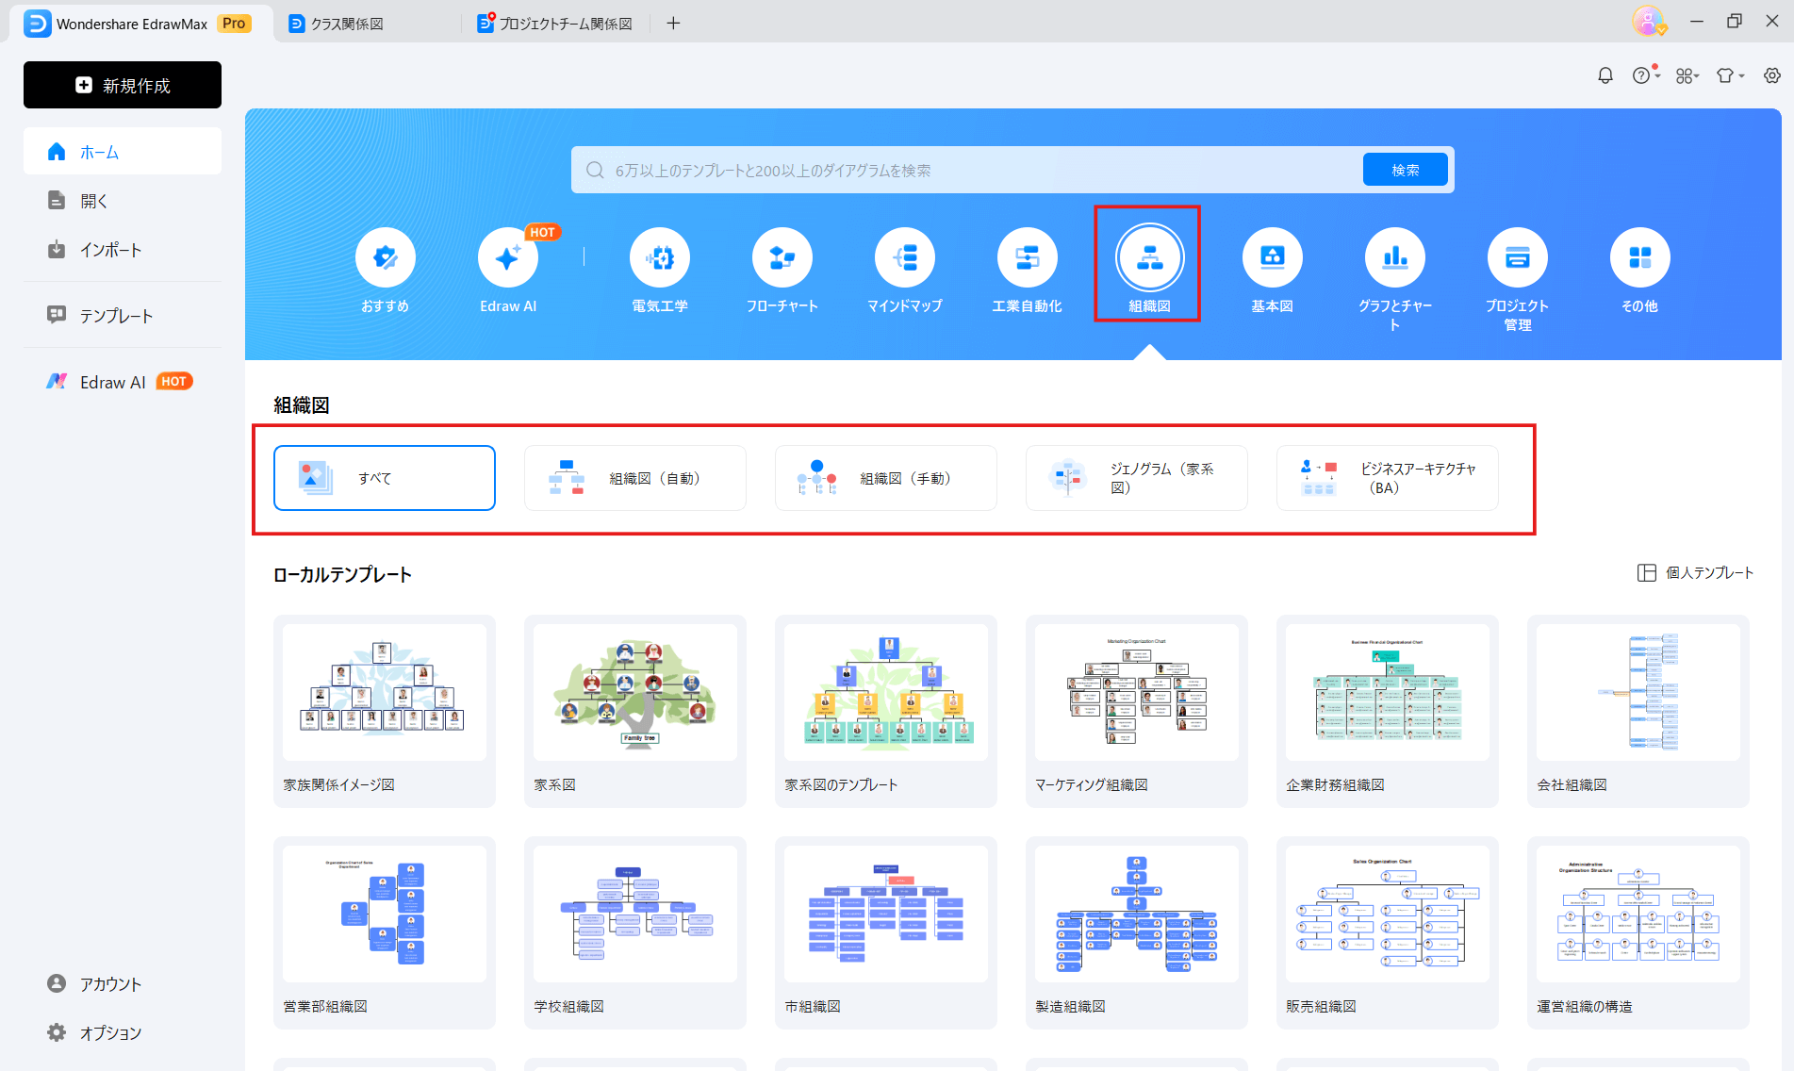This screenshot has height=1071, width=1794.
Task: Open 個人テンプレート link
Action: [x=1695, y=572]
